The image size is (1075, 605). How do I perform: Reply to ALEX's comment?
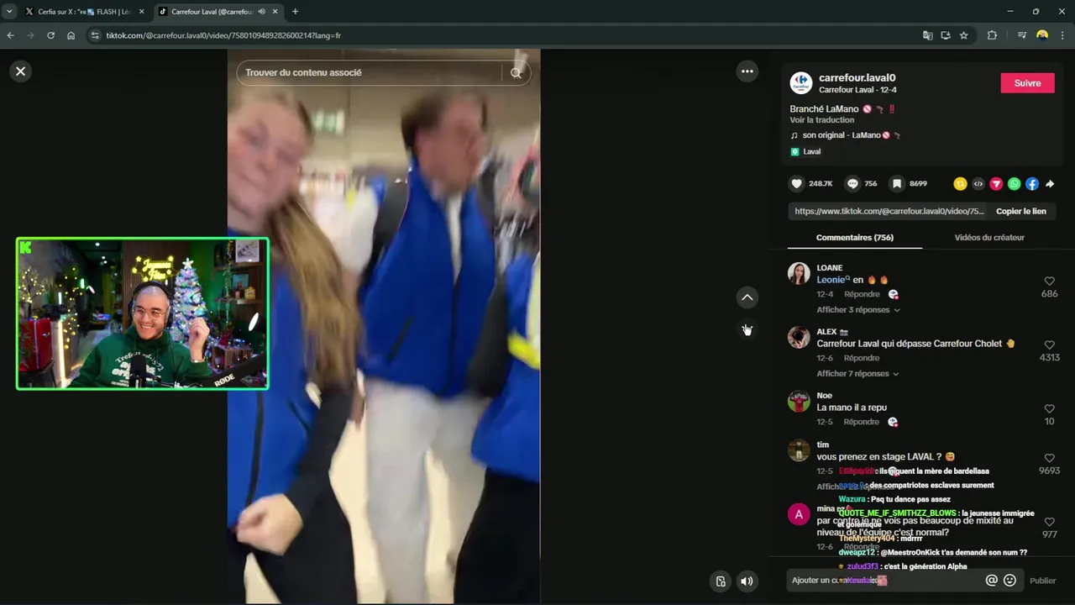tap(861, 358)
